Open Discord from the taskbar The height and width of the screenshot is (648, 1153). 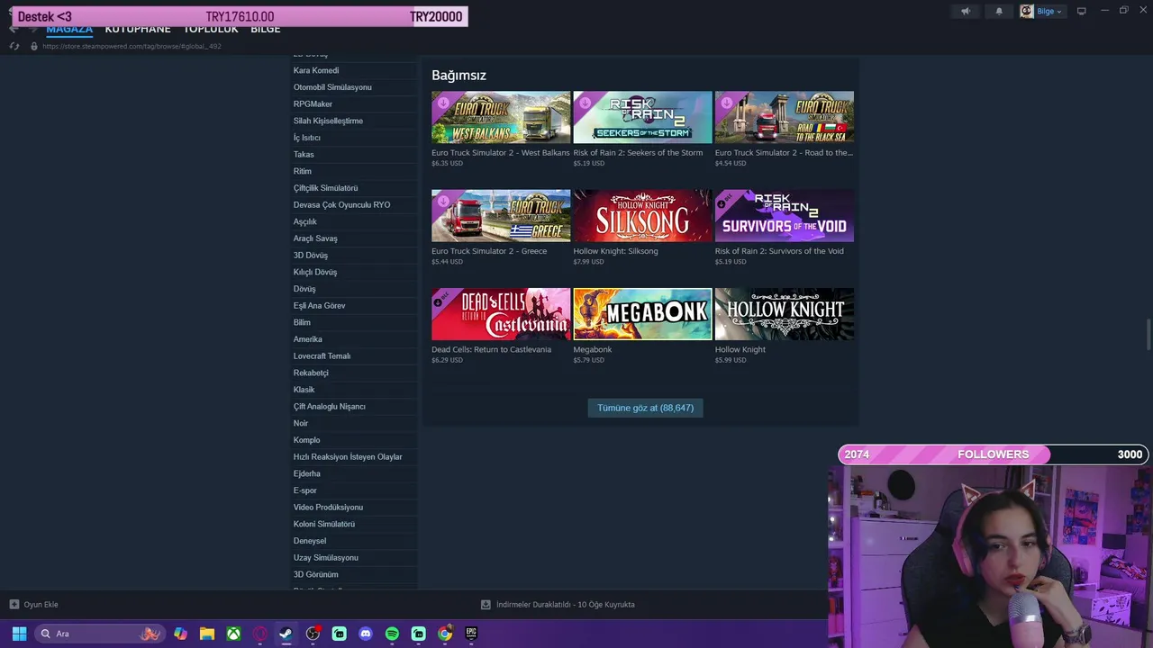pos(366,634)
